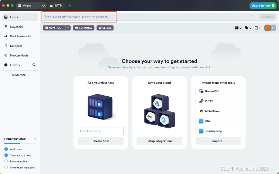
Task: Open the History section
Action: point(15,65)
